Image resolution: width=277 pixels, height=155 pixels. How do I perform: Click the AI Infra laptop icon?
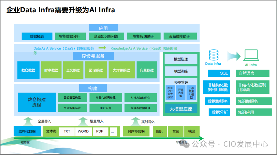point(251,55)
